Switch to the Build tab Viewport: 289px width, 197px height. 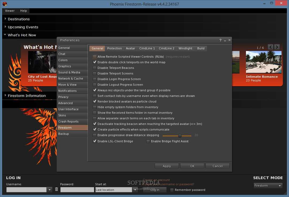pyautogui.click(x=201, y=48)
